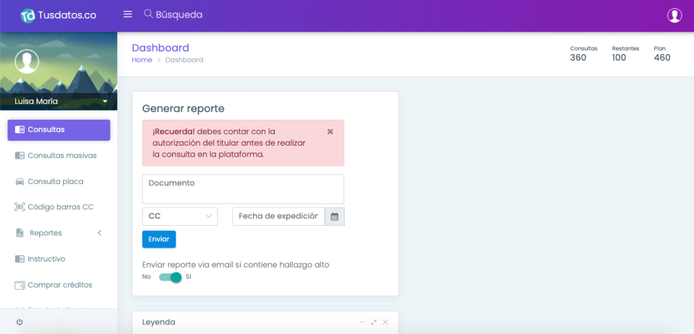Viewport: 694px width, 334px height.
Task: Go to Comprar créditos
Action: [x=59, y=285]
